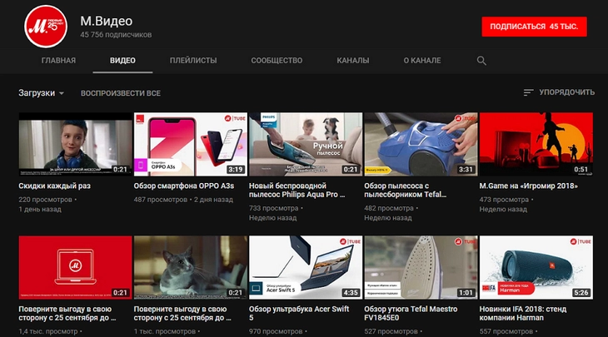Image resolution: width=608 pixels, height=337 pixels.
Task: Click the Упорядочить sort button
Action: tap(559, 92)
